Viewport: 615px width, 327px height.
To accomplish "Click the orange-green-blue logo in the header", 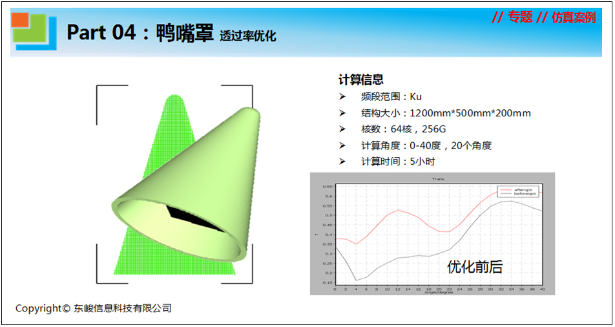I will coord(30,30).
